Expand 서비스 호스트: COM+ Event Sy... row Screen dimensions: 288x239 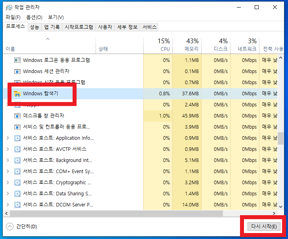8,172
